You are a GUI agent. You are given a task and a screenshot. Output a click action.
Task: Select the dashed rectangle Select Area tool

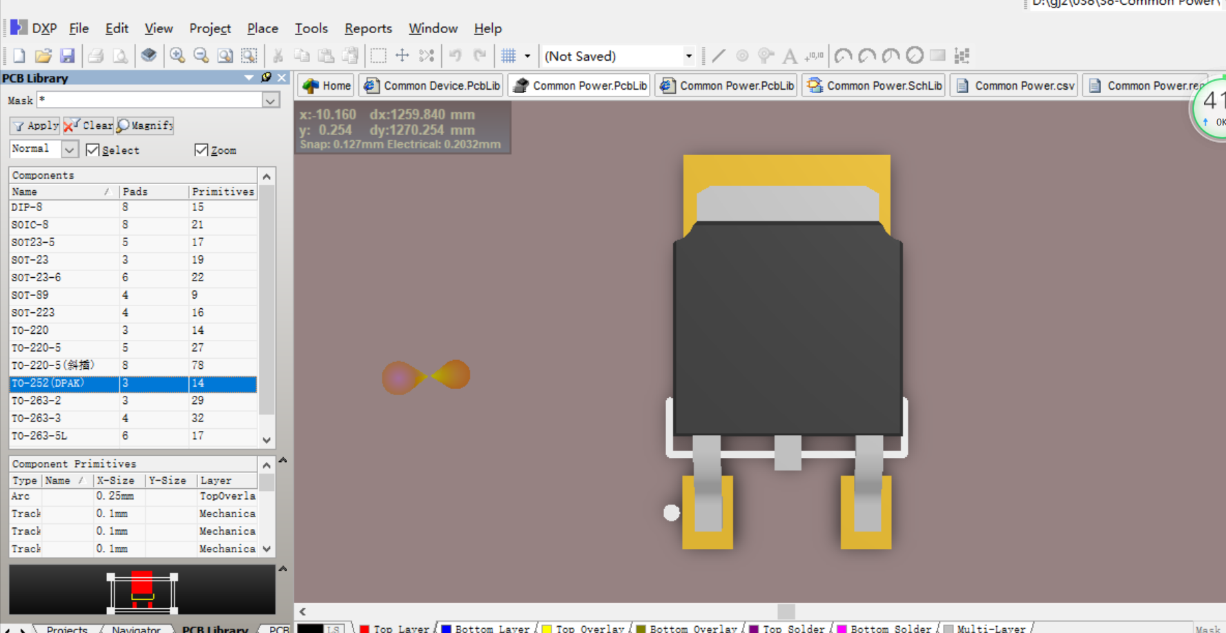click(378, 56)
